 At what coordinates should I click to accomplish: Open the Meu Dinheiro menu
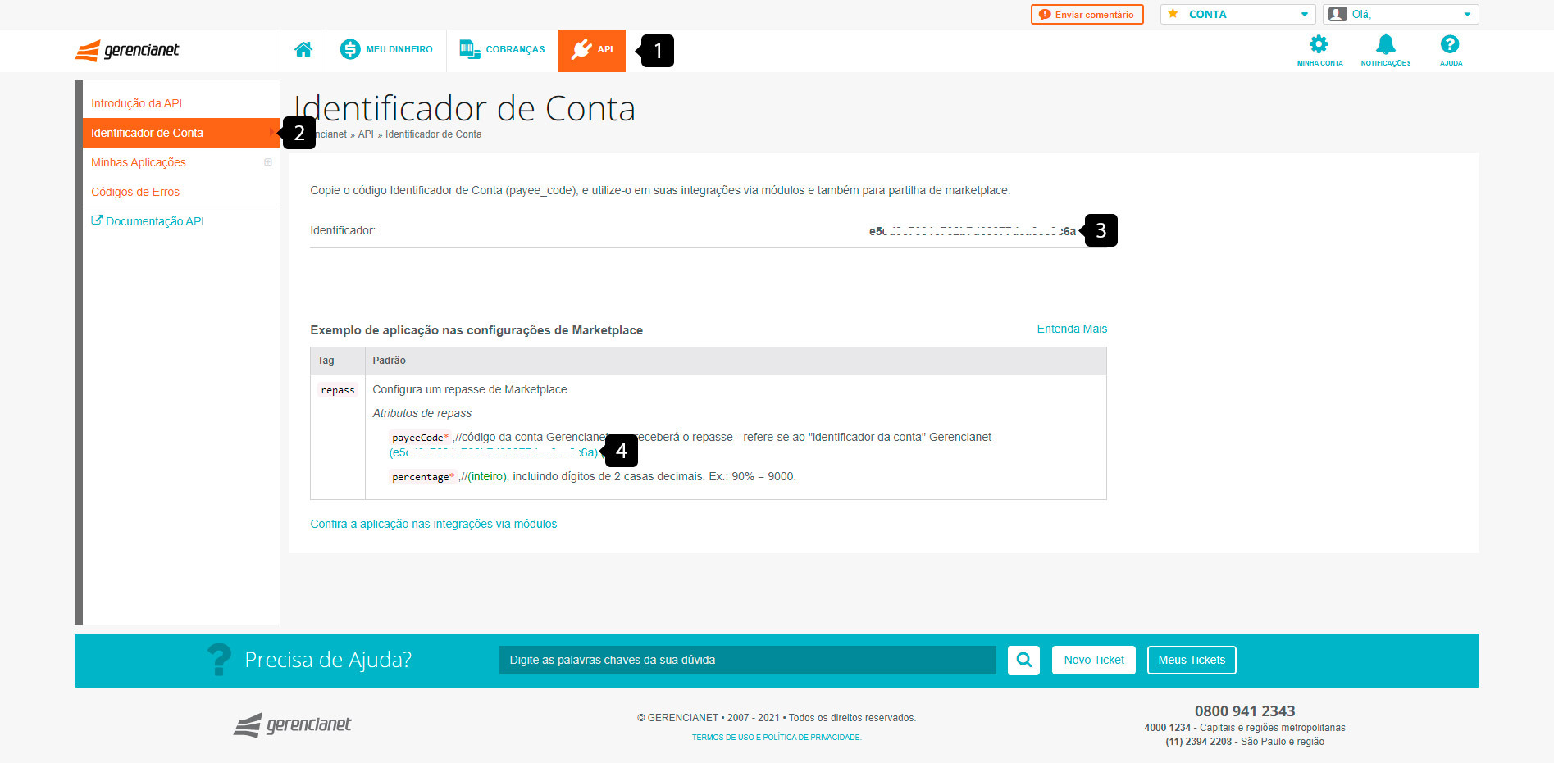[386, 50]
